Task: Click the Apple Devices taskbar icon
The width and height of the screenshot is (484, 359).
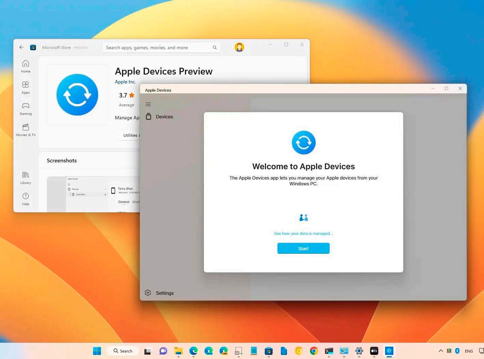Action: [389, 351]
